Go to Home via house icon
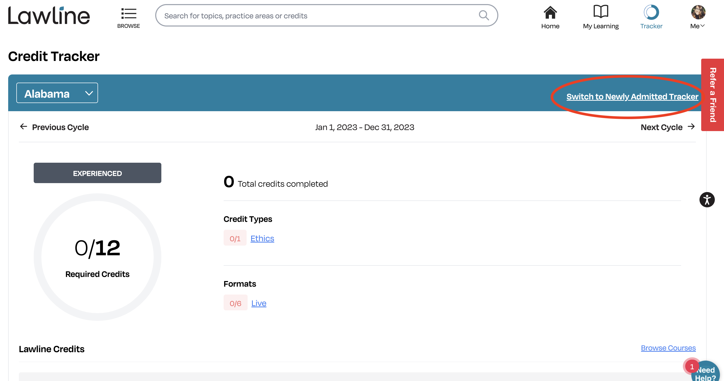This screenshot has height=381, width=724. 550,12
